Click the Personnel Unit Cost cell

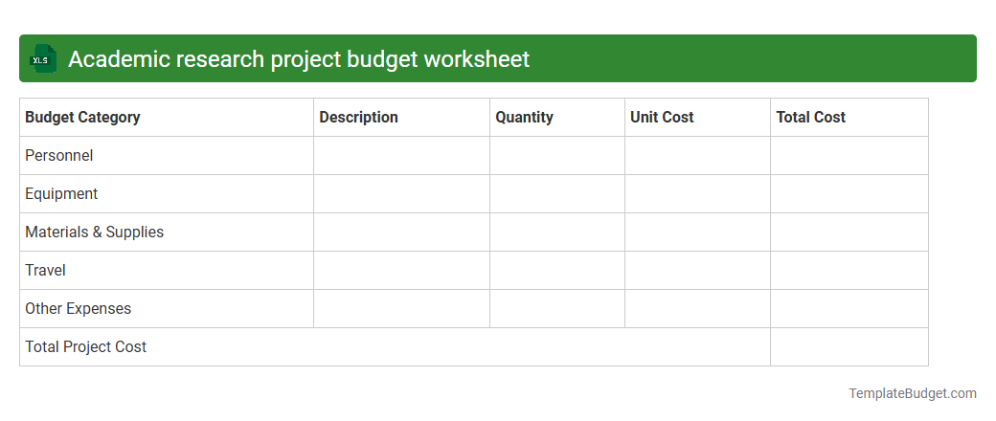click(x=697, y=156)
